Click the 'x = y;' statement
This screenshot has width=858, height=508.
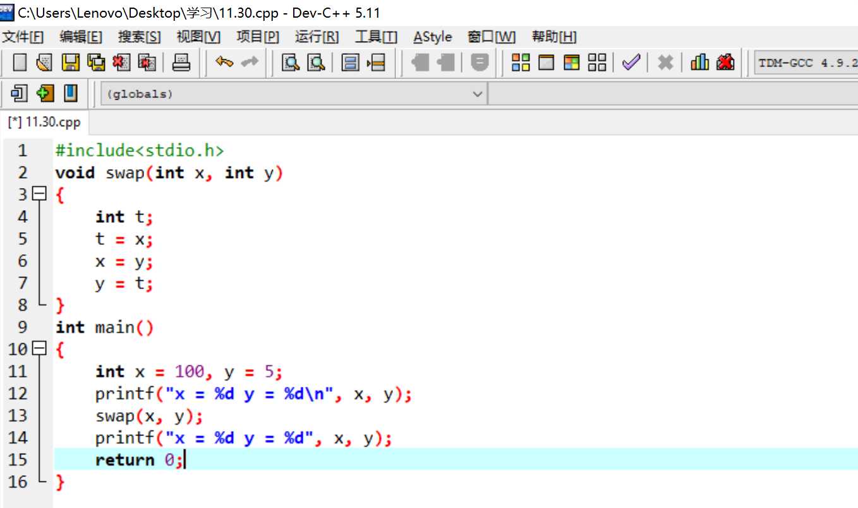(124, 261)
